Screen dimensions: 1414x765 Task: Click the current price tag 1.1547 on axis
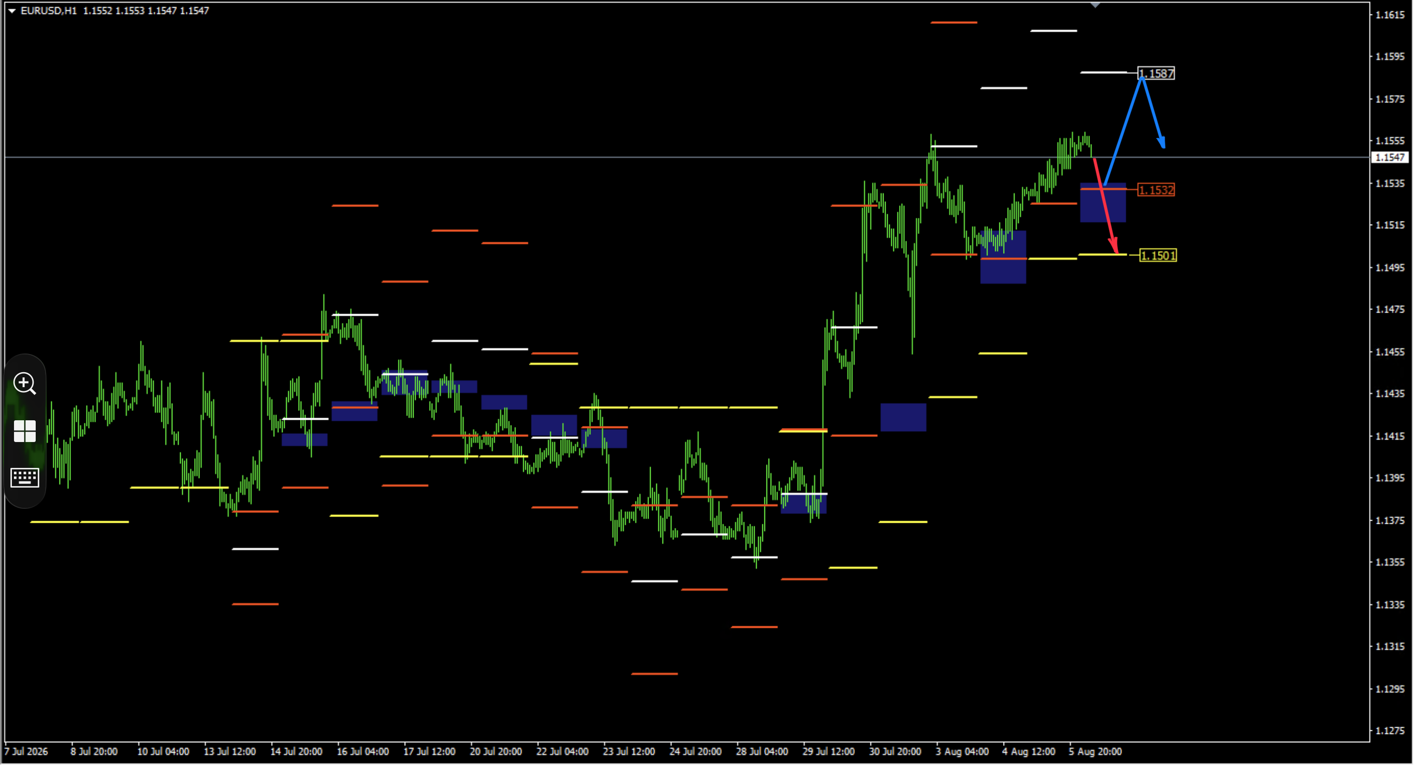coord(1390,157)
